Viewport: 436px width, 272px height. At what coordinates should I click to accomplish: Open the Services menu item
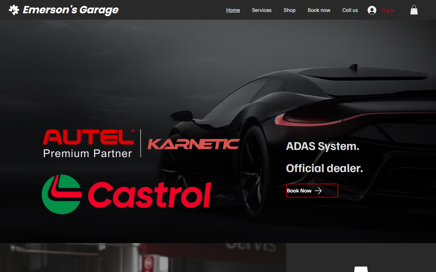click(262, 10)
